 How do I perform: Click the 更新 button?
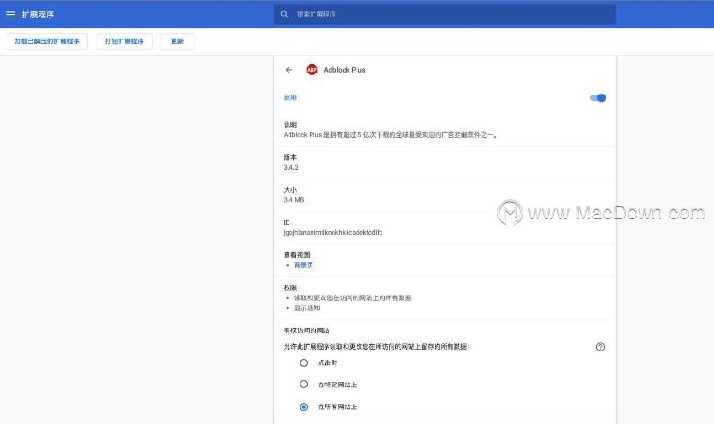pos(177,41)
